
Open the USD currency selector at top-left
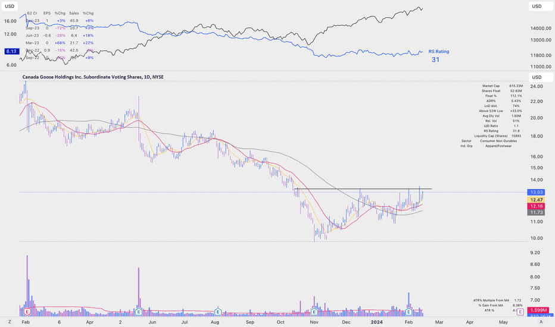pyautogui.click(x=10, y=6)
